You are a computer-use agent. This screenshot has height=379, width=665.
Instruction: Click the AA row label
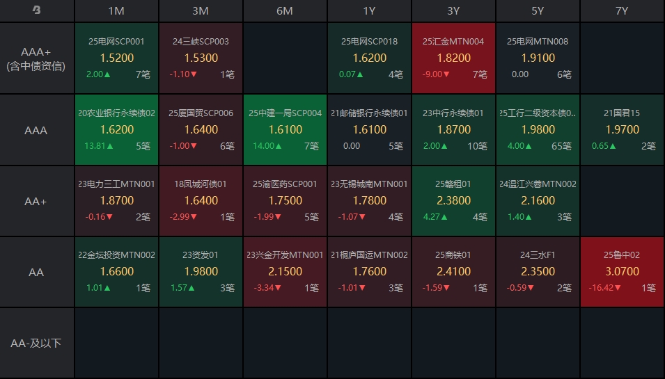(36, 273)
